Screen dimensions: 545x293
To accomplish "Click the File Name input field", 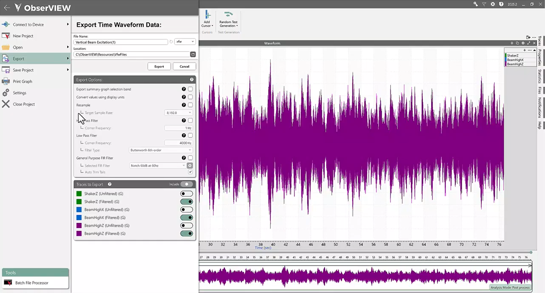I will point(121,42).
